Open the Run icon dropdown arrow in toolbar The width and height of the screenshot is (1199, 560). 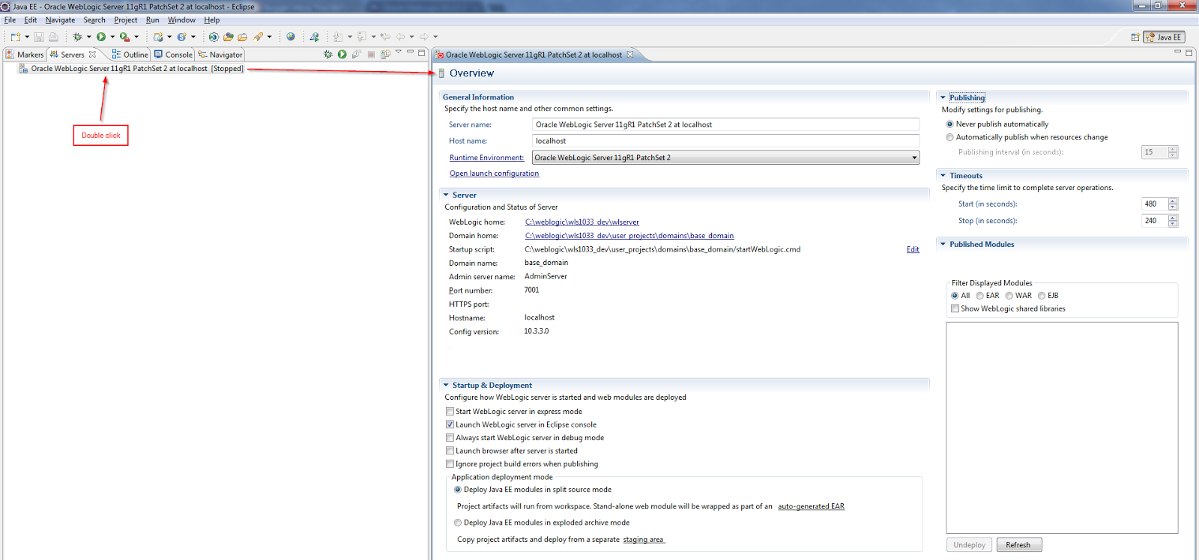[112, 37]
